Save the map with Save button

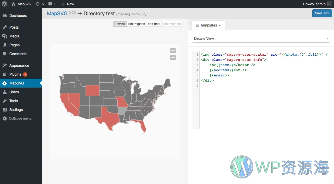pos(322,13)
